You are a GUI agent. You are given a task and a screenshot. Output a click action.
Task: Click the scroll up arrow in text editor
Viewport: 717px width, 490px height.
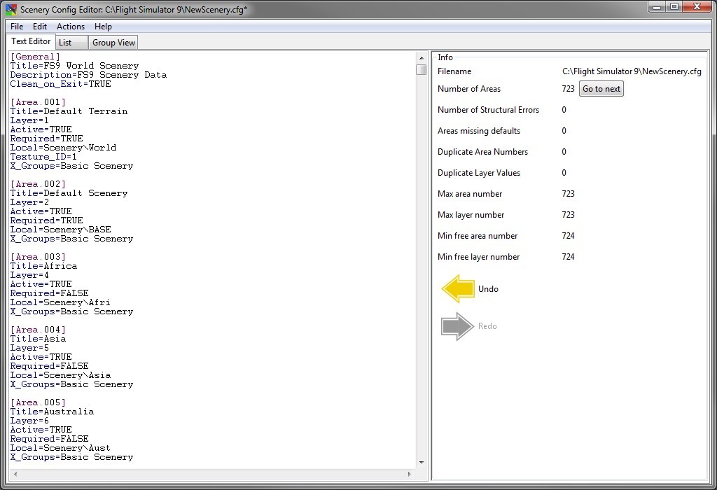click(x=421, y=57)
